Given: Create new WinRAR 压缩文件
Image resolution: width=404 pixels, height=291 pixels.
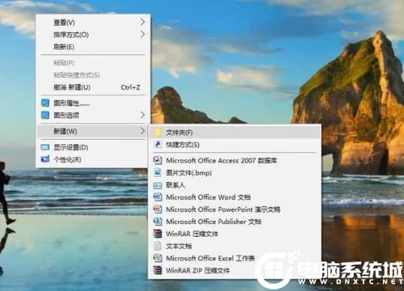Looking at the screenshot, I should tap(235, 234).
